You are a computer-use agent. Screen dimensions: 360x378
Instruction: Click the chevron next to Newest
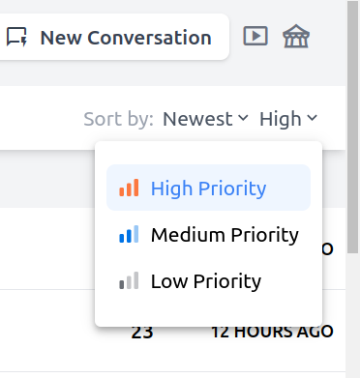click(243, 118)
